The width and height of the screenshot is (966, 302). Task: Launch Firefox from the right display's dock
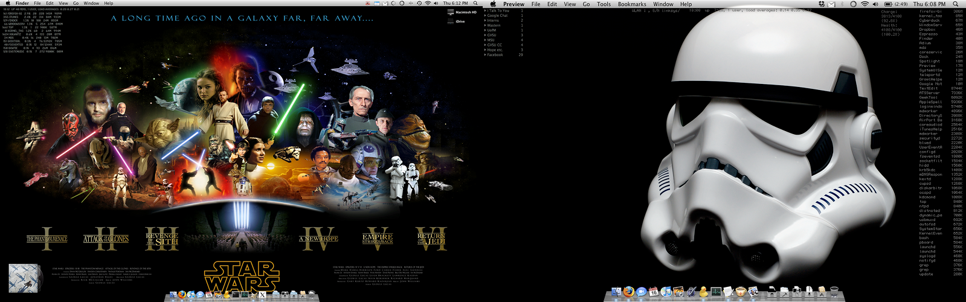[x=628, y=292]
